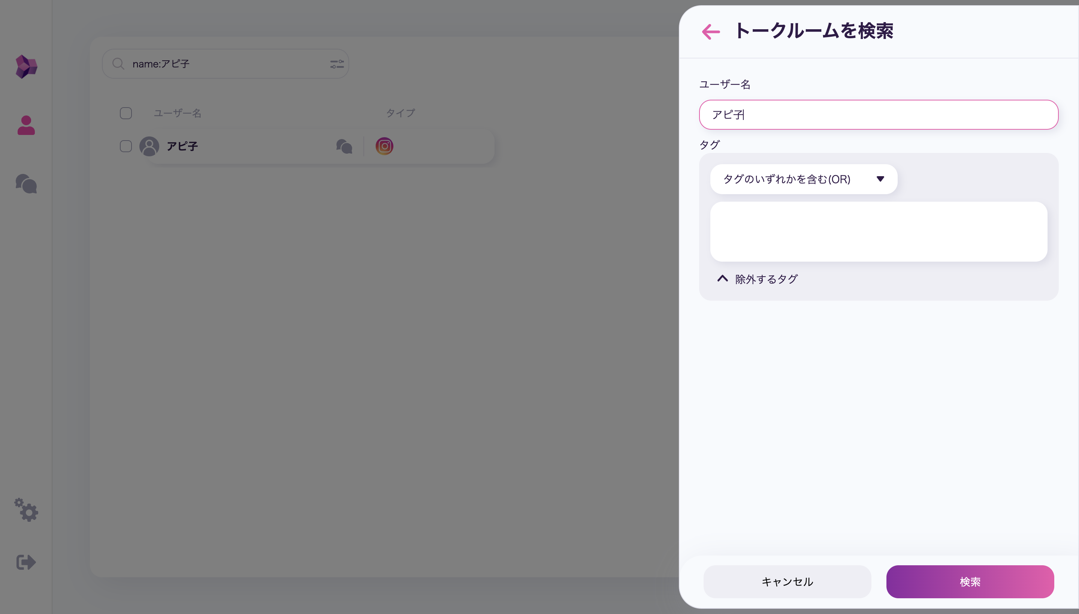This screenshot has height=614, width=1079.
Task: Open filter options slider icon in search bar
Action: [337, 64]
